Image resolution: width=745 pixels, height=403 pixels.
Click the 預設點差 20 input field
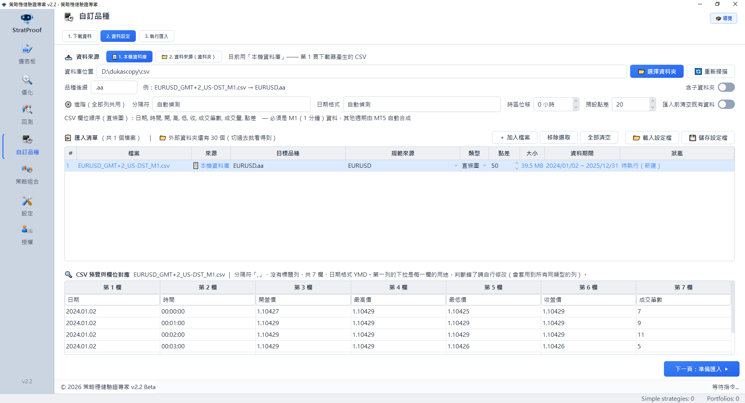click(x=631, y=105)
